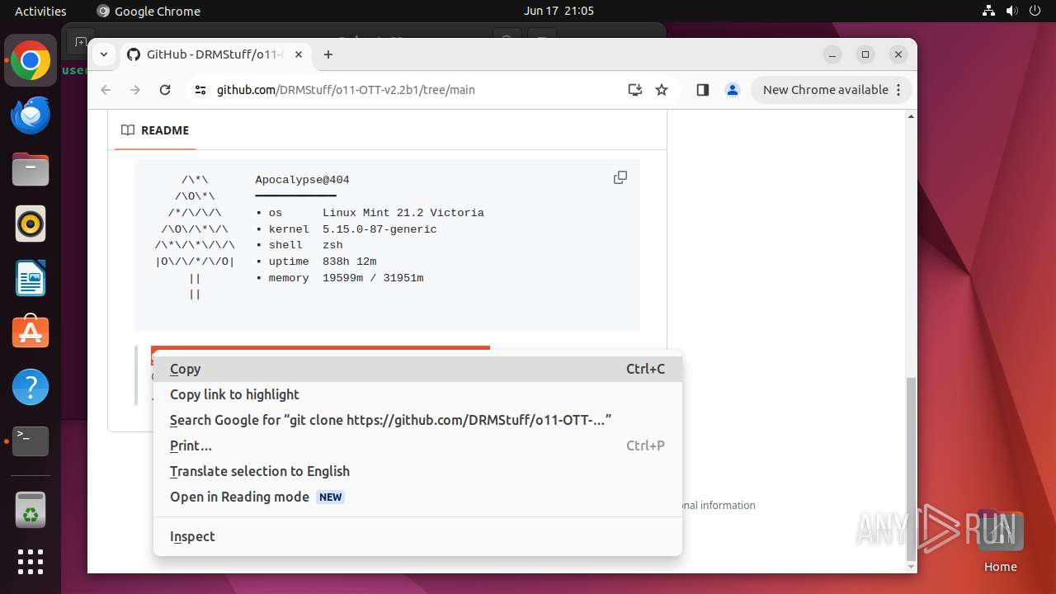The width and height of the screenshot is (1056, 594).
Task: Click the page vertical scrollbar thumb
Action: tap(911, 468)
